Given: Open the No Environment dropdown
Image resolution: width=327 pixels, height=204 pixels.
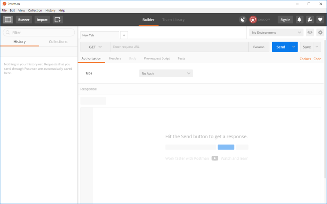Looking at the screenshot, I should pyautogui.click(x=276, y=32).
